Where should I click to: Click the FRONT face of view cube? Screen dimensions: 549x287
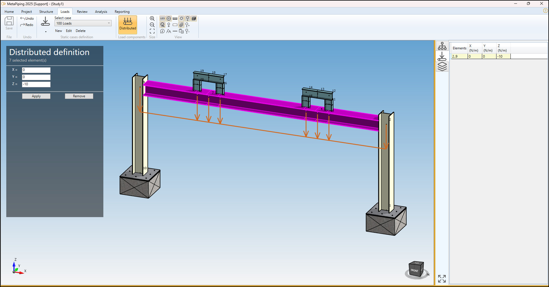tap(415, 270)
